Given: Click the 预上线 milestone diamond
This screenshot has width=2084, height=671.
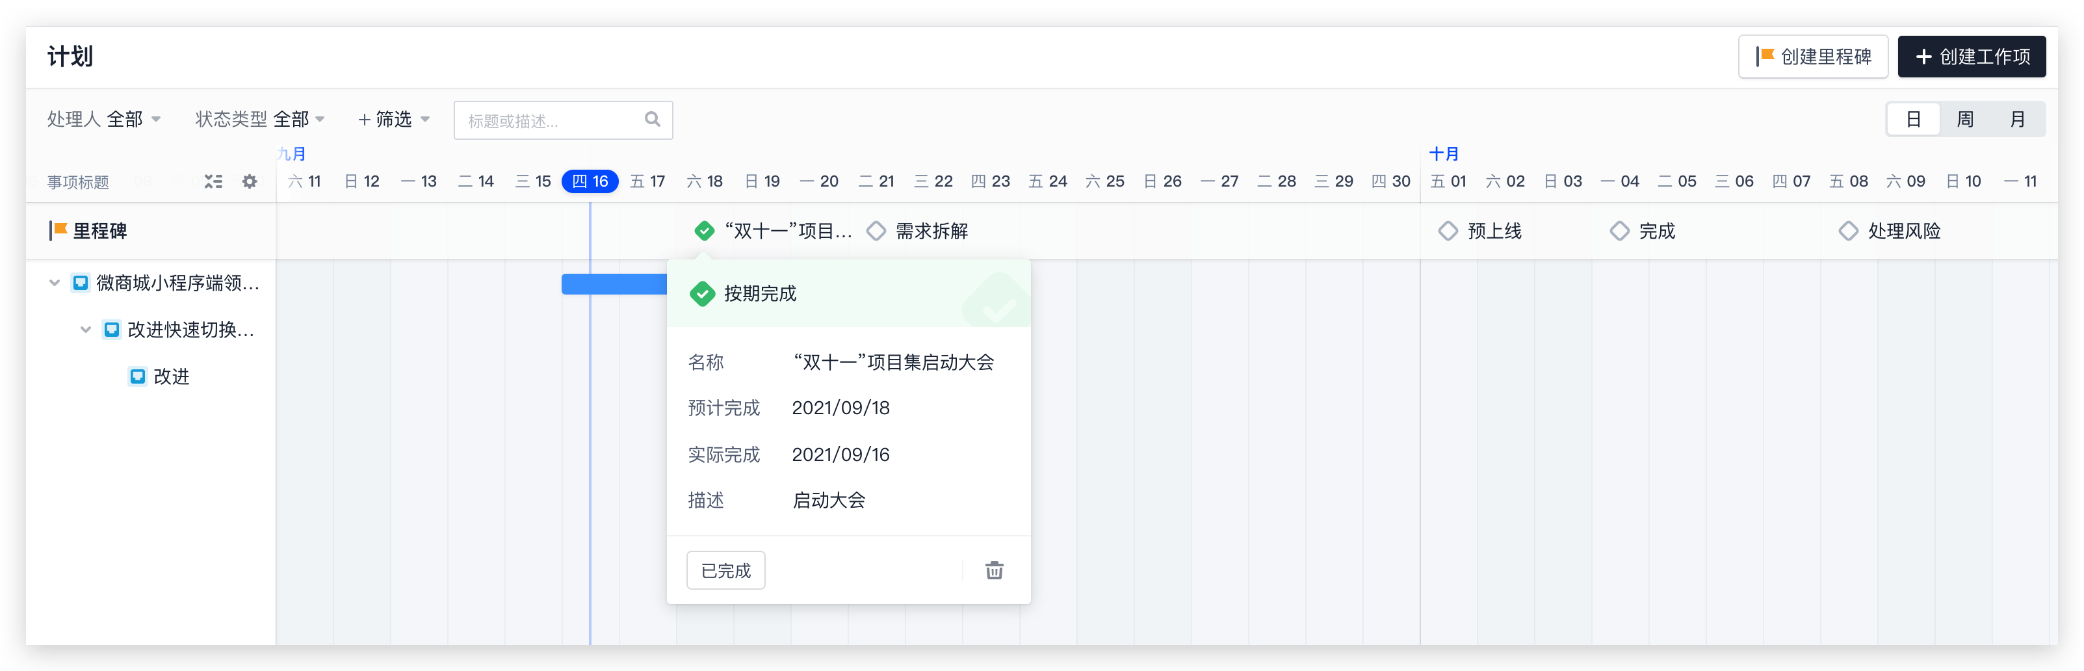Looking at the screenshot, I should (1448, 231).
